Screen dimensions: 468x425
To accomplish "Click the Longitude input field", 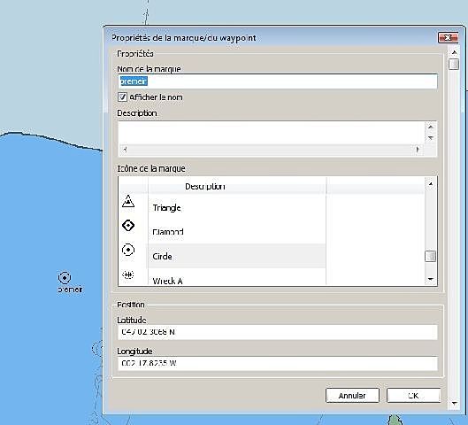I will click(x=278, y=364).
